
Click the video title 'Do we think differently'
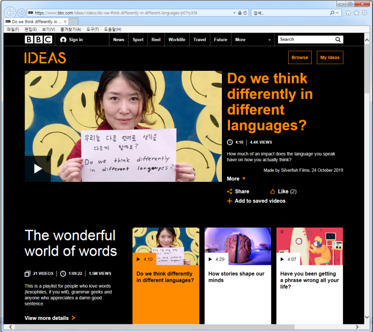tap(270, 101)
